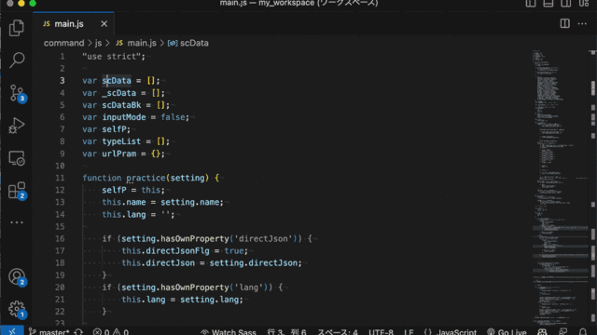
Task: Close the main.js editor tab
Action: pyautogui.click(x=104, y=24)
